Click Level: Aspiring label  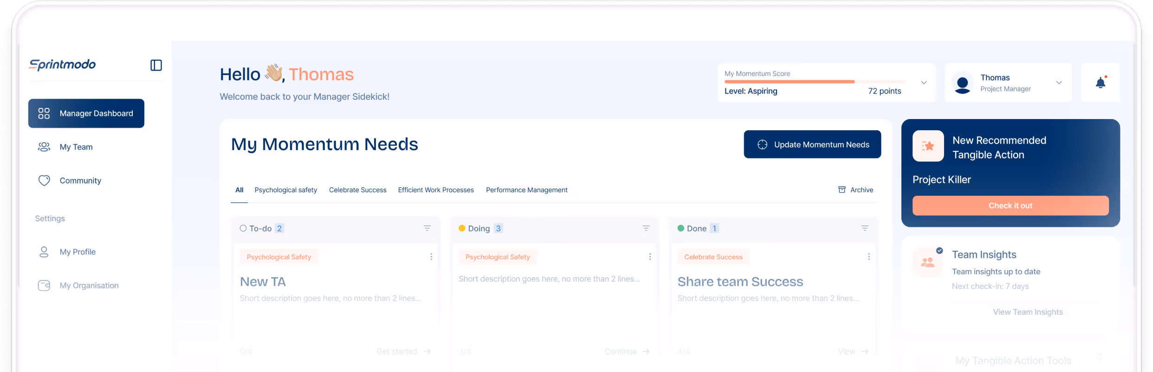tap(751, 91)
